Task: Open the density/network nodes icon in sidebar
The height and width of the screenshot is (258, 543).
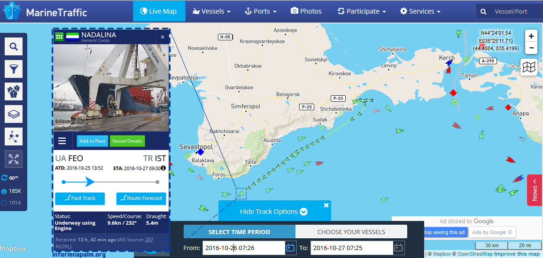Action: [14, 137]
